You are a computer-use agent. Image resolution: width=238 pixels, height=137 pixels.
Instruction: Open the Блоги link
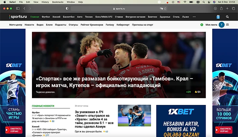(49, 25)
